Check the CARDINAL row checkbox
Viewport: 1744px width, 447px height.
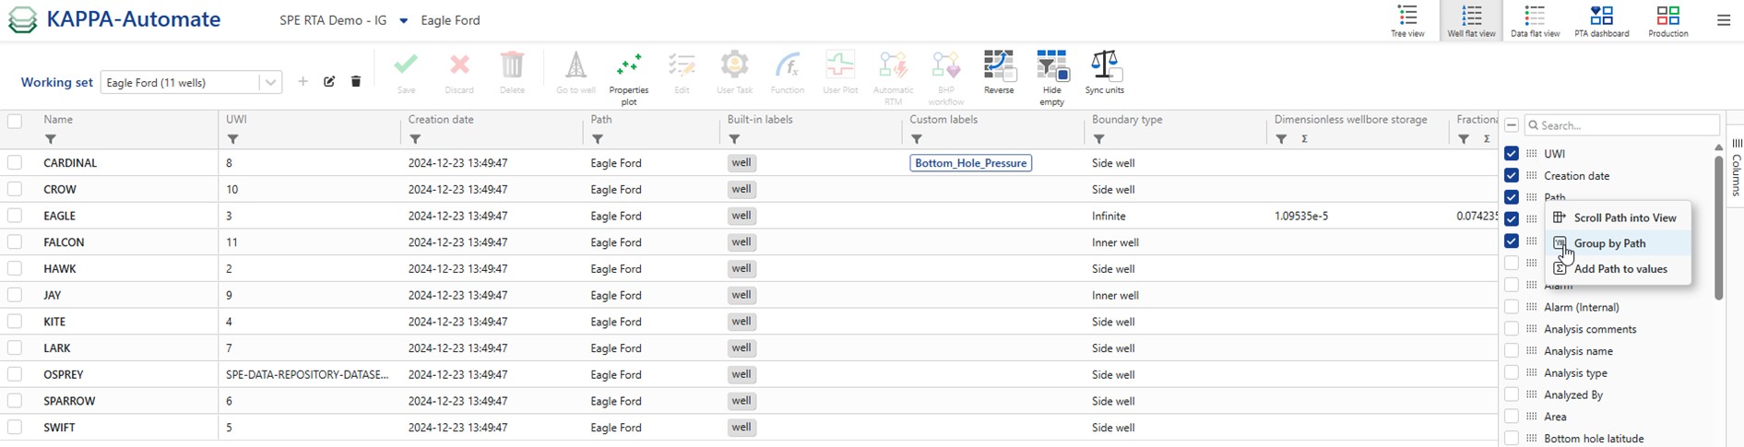pyautogui.click(x=15, y=162)
